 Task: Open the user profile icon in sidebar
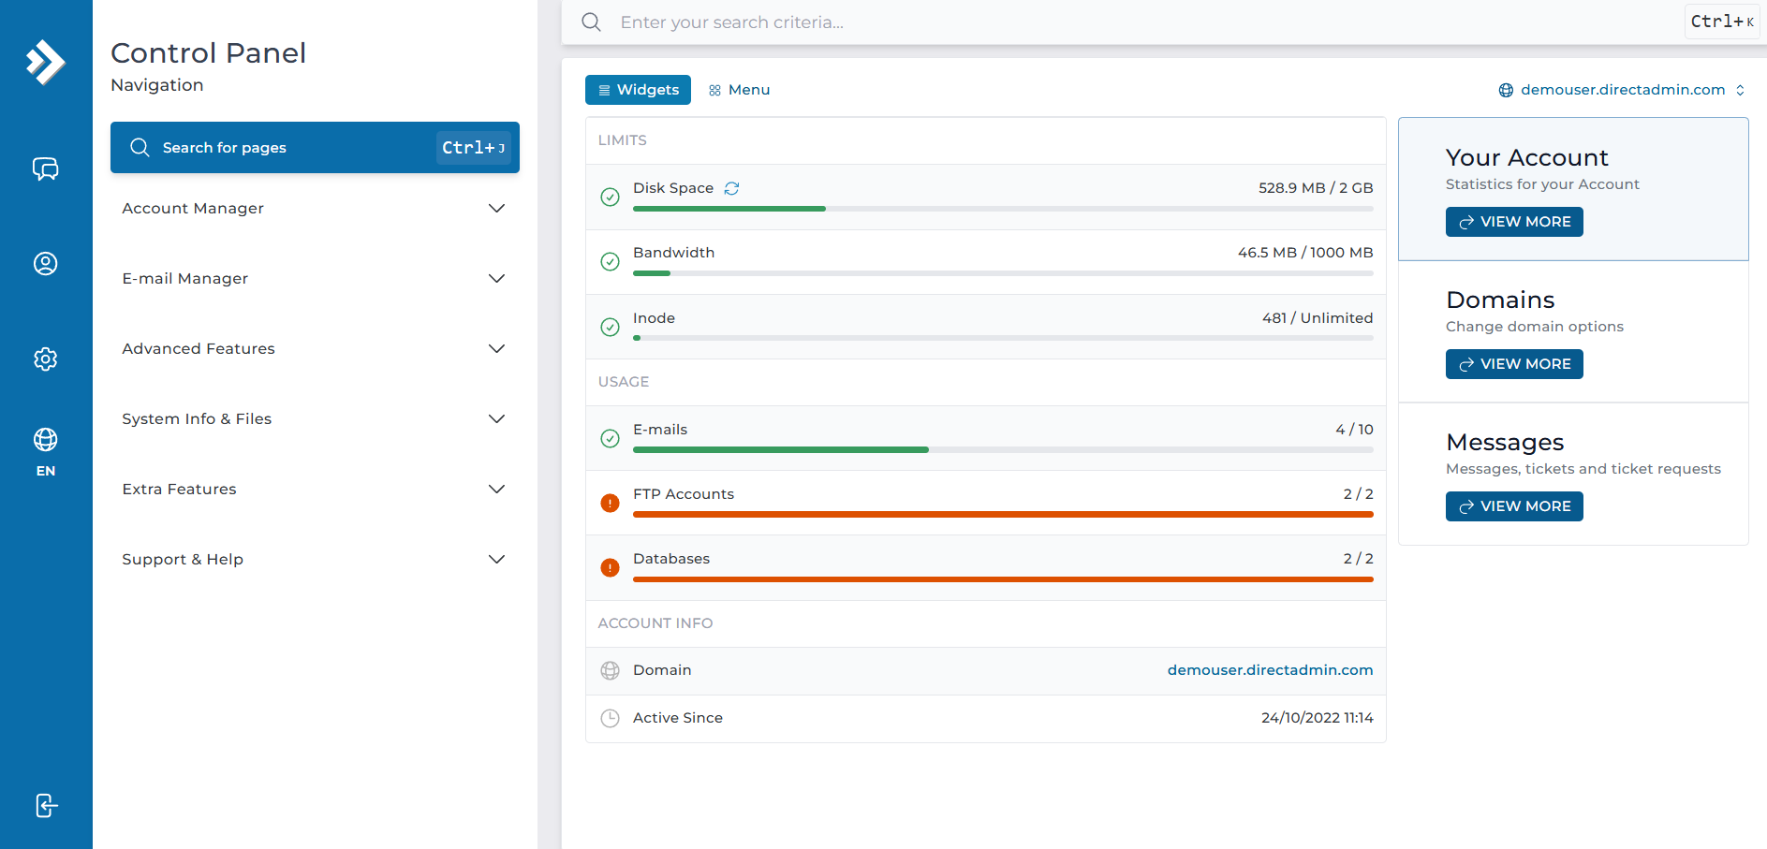(45, 264)
